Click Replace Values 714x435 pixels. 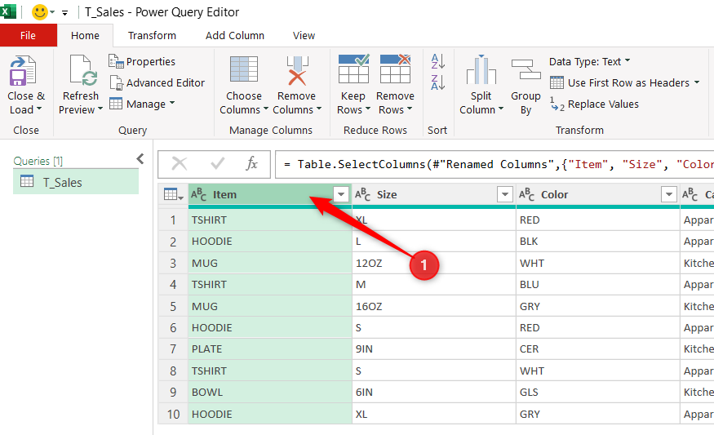pyautogui.click(x=594, y=104)
